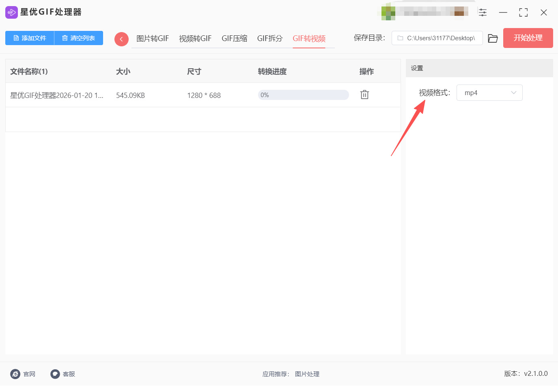Select the GIF拆分 tab
This screenshot has height=386, width=558.
[269, 38]
